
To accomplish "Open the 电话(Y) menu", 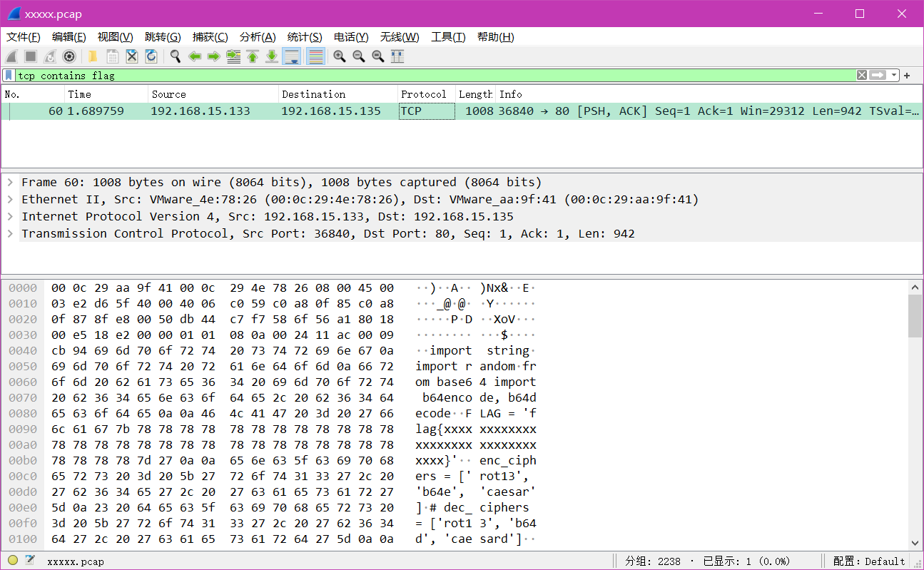I will point(351,37).
